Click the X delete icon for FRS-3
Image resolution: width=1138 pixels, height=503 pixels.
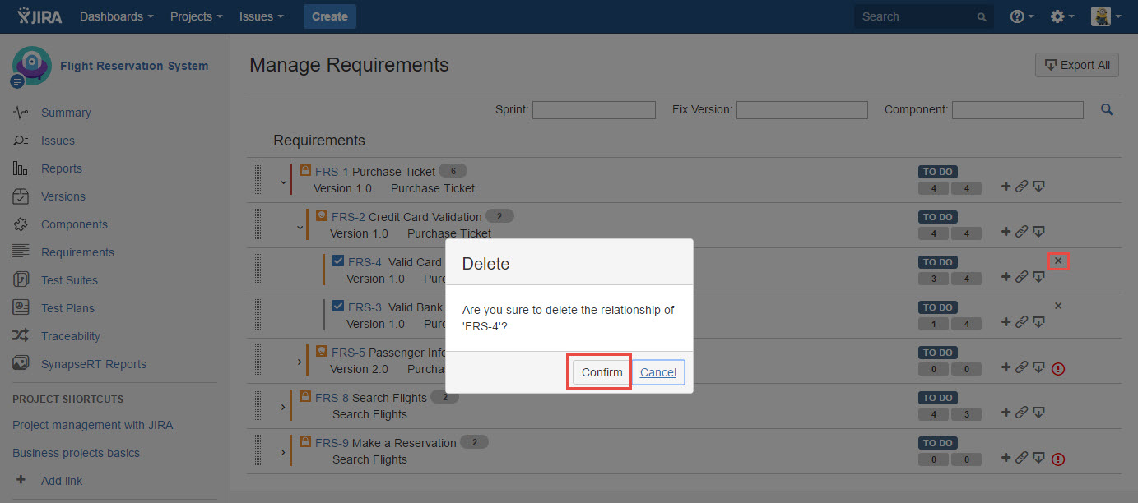pyautogui.click(x=1058, y=306)
